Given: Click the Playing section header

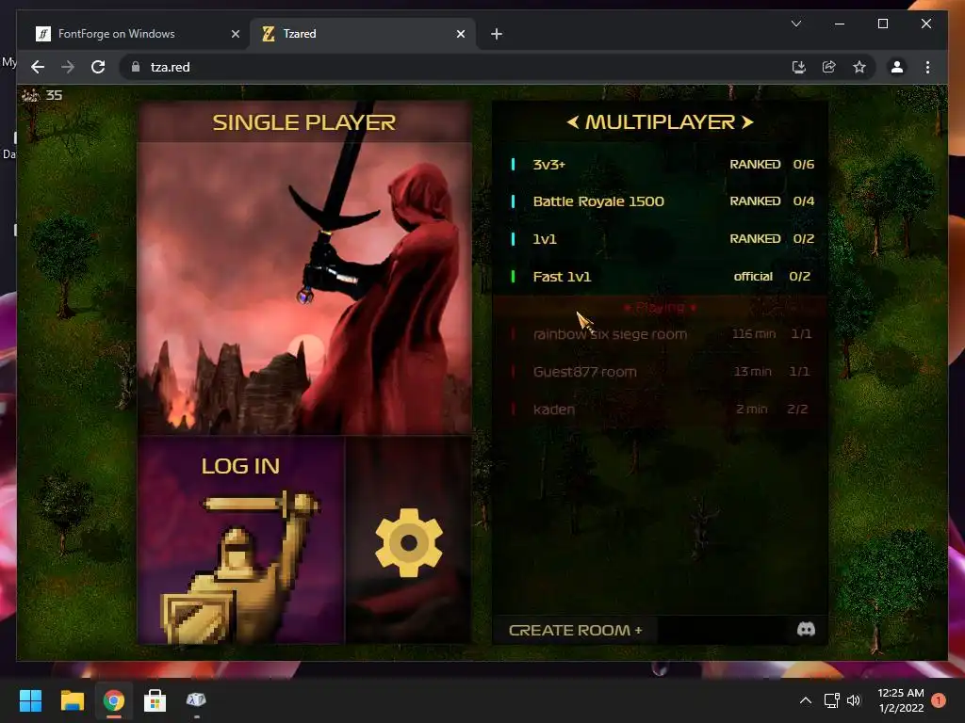Looking at the screenshot, I should (660, 307).
